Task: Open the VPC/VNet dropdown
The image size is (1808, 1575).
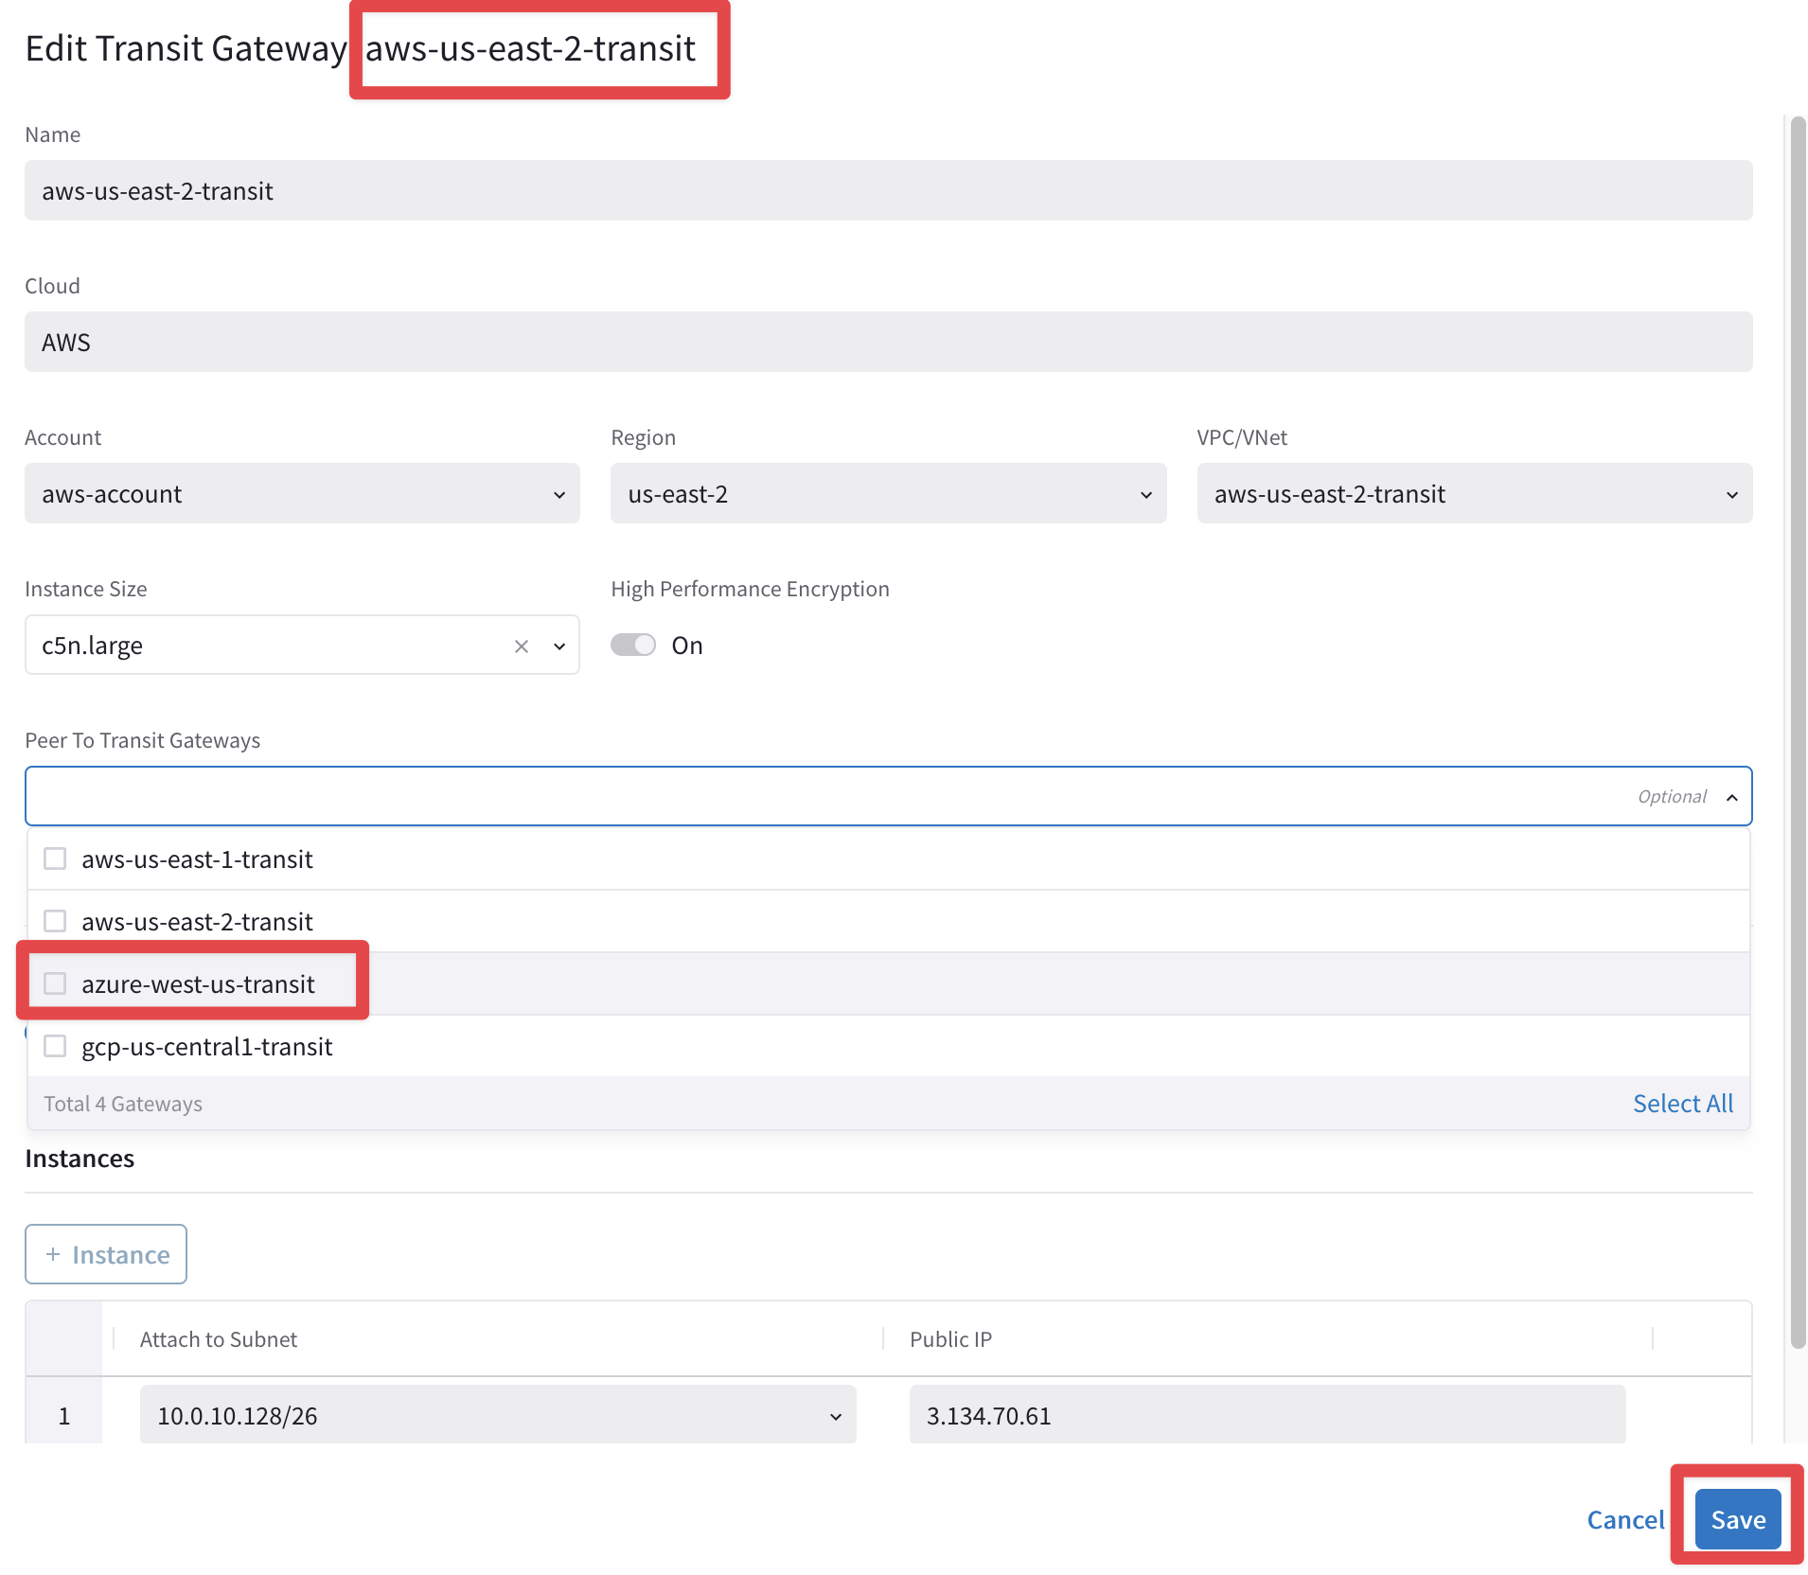Action: click(1474, 493)
